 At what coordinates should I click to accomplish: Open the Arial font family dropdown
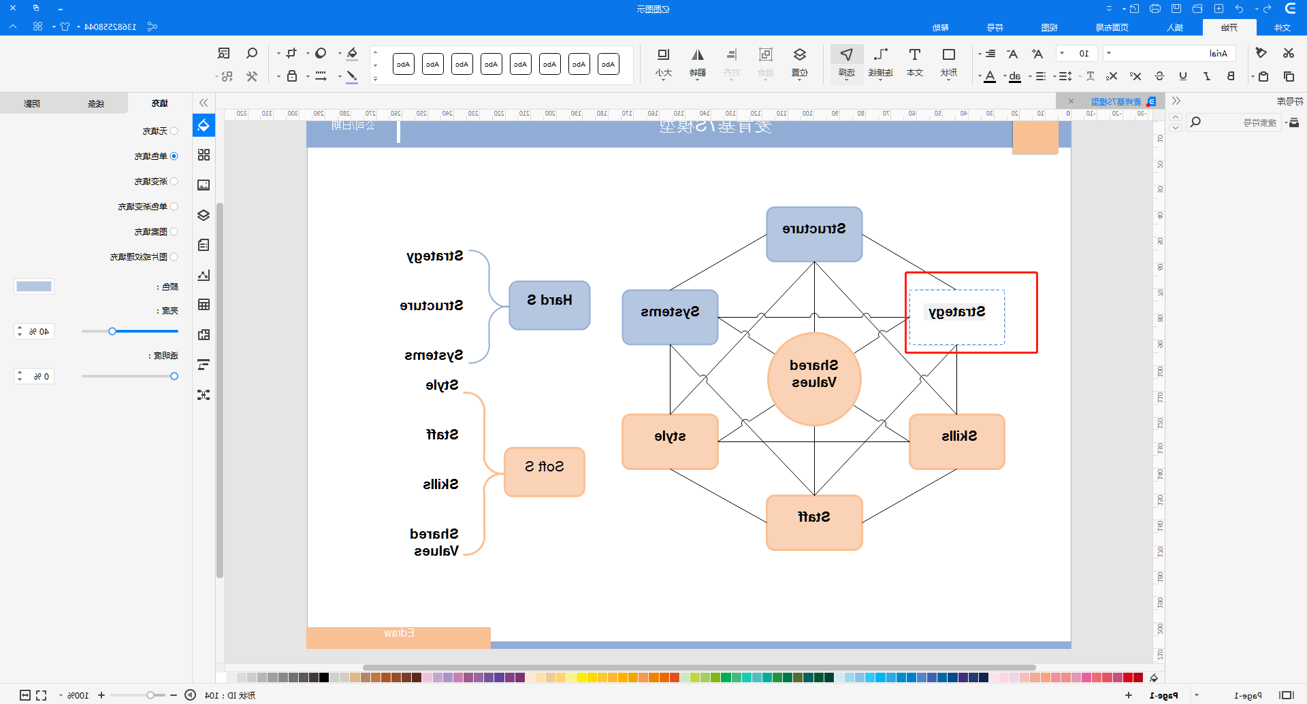click(1109, 53)
